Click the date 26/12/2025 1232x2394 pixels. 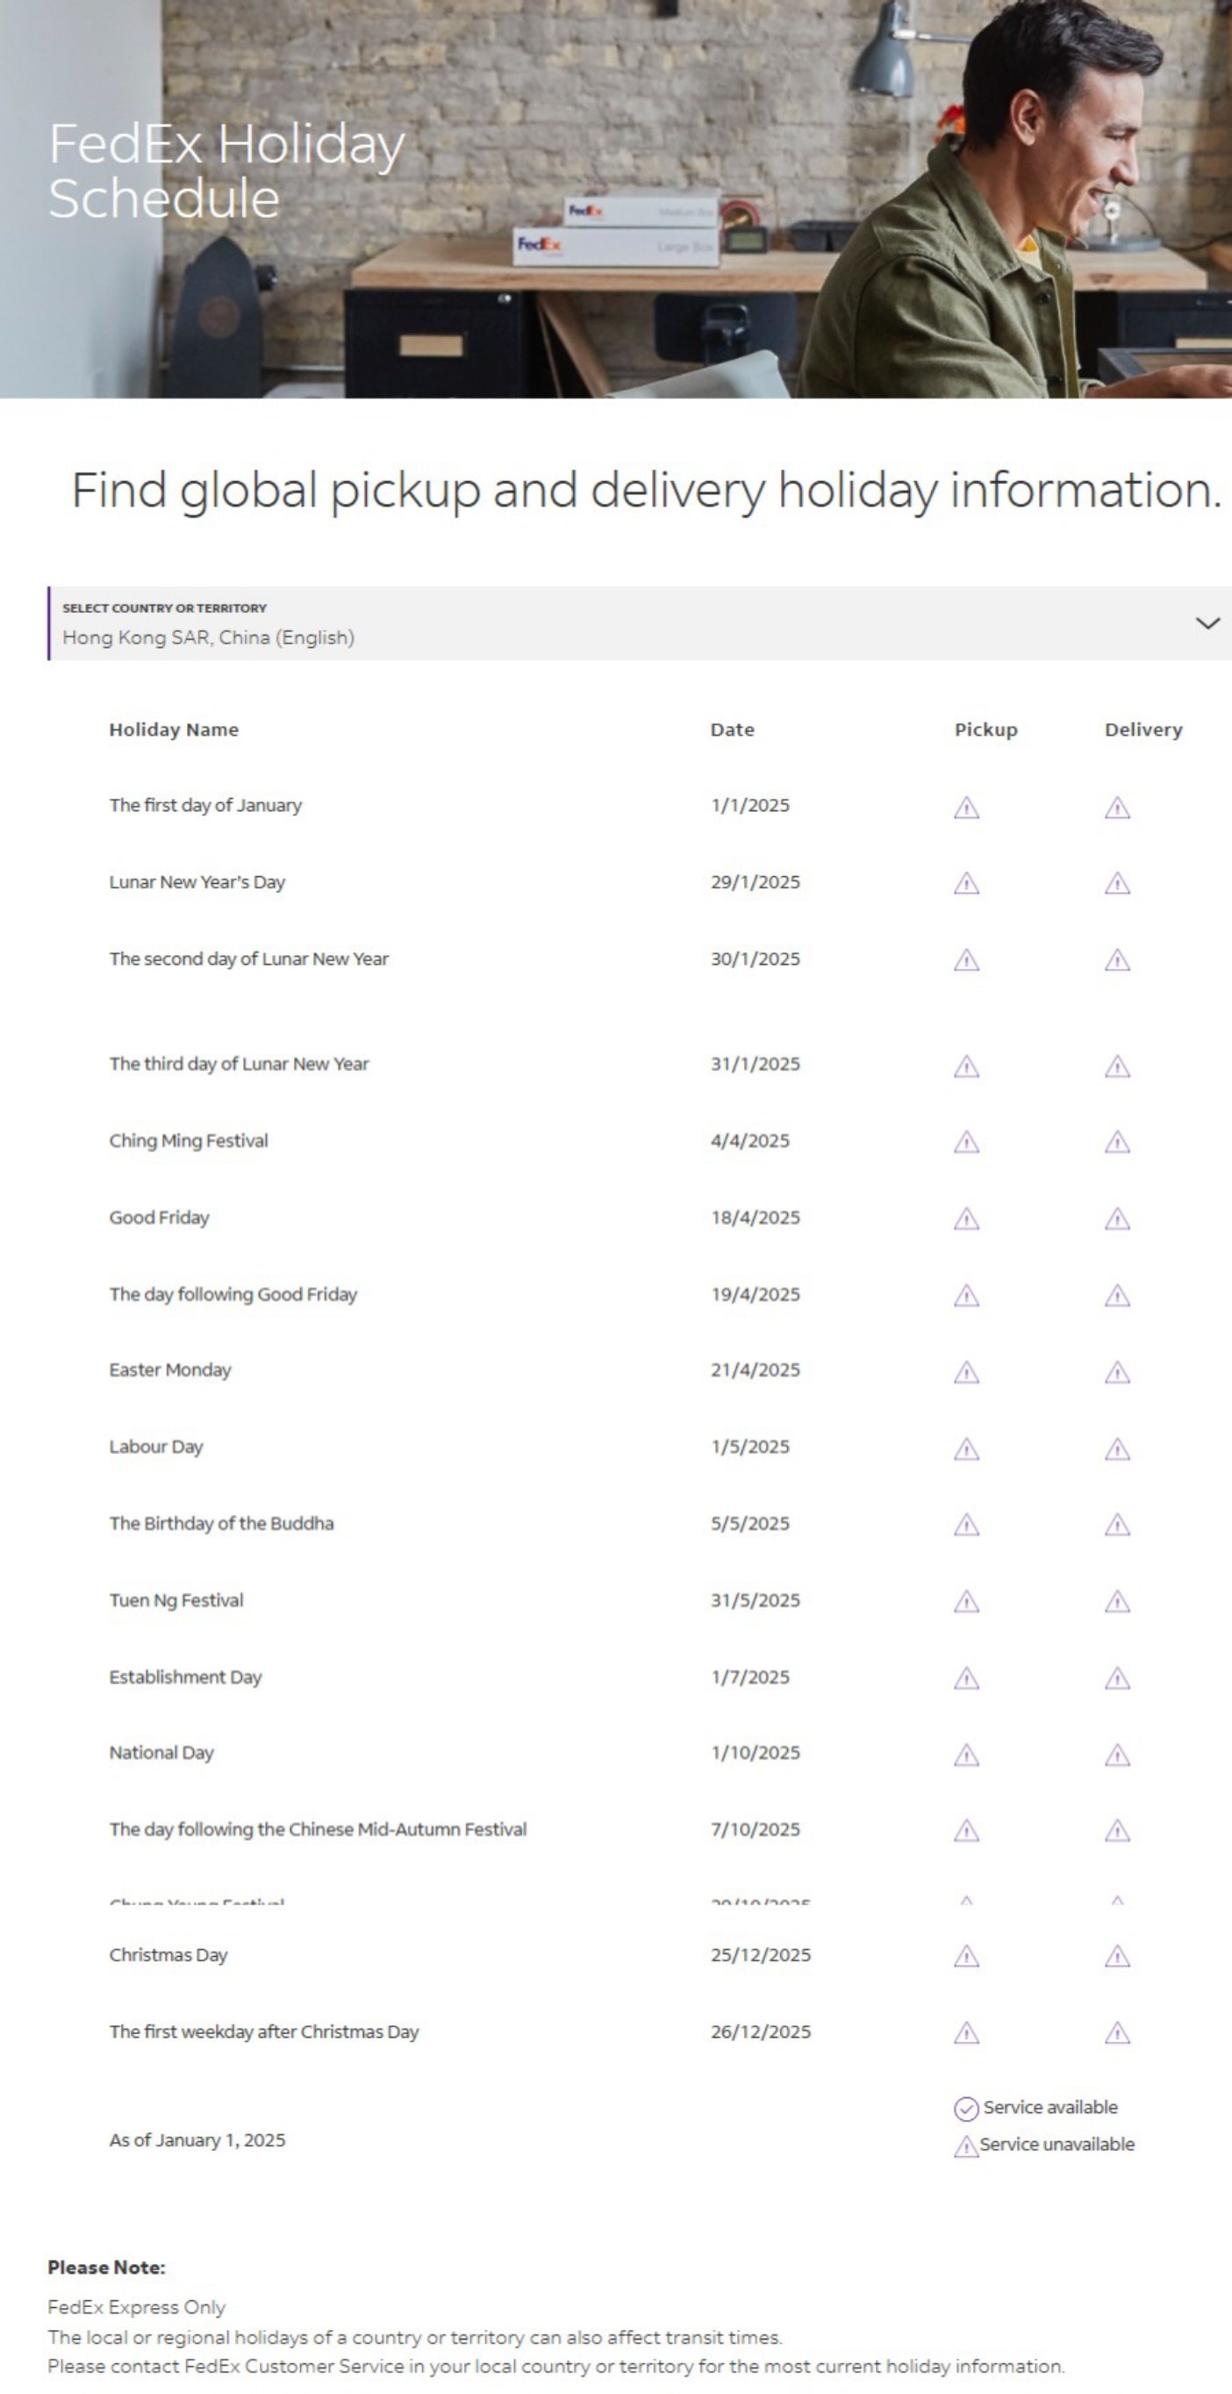point(761,2031)
